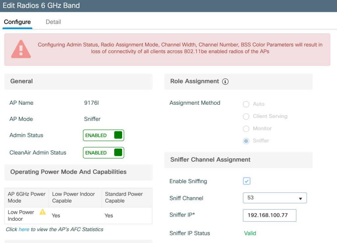
Task: Open the Sniff Channel dropdown
Action: click(275, 198)
